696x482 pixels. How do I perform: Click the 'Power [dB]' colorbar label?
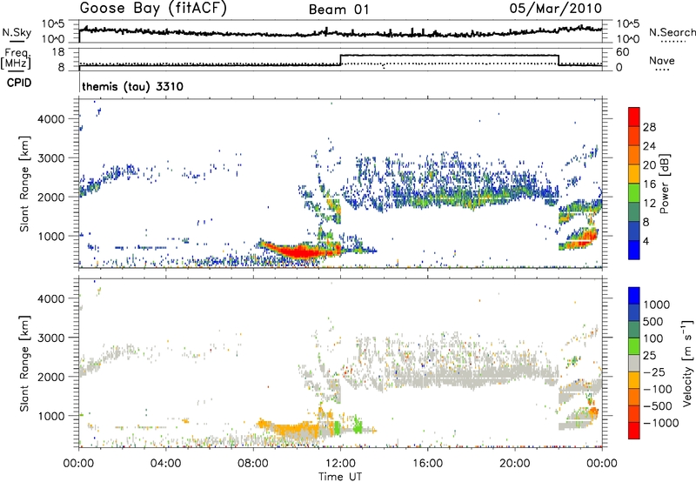(x=664, y=184)
